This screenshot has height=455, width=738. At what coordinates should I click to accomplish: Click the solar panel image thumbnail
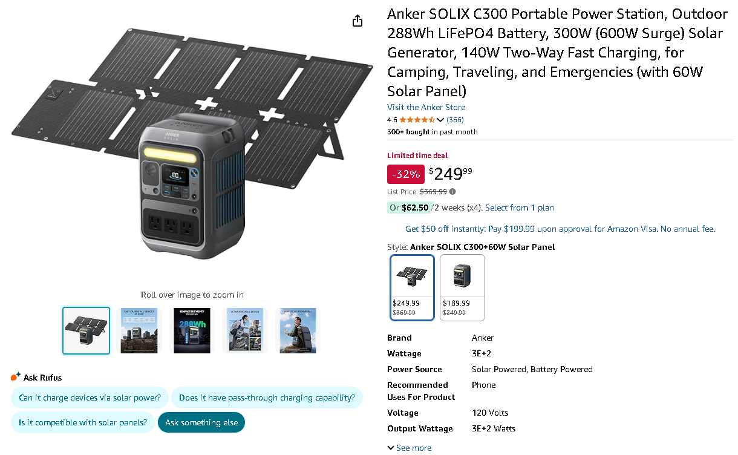coord(86,330)
